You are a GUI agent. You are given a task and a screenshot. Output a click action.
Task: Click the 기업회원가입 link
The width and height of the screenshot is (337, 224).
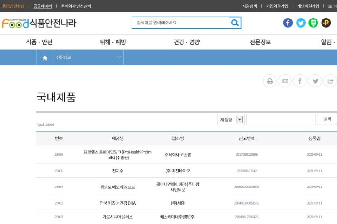tap(277, 6)
